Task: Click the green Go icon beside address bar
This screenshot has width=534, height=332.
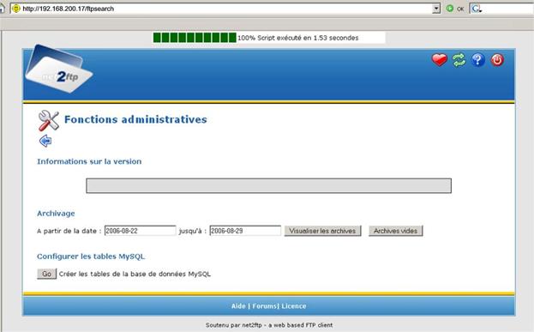Action: click(449, 9)
